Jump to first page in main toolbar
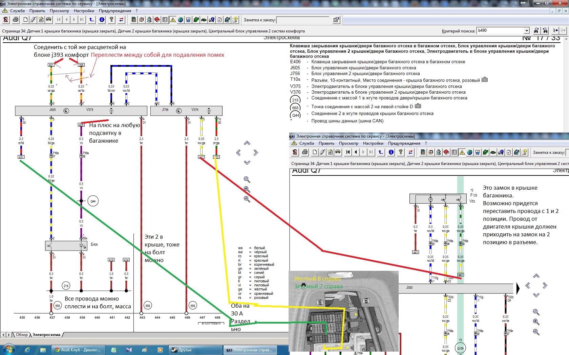 coord(59,20)
